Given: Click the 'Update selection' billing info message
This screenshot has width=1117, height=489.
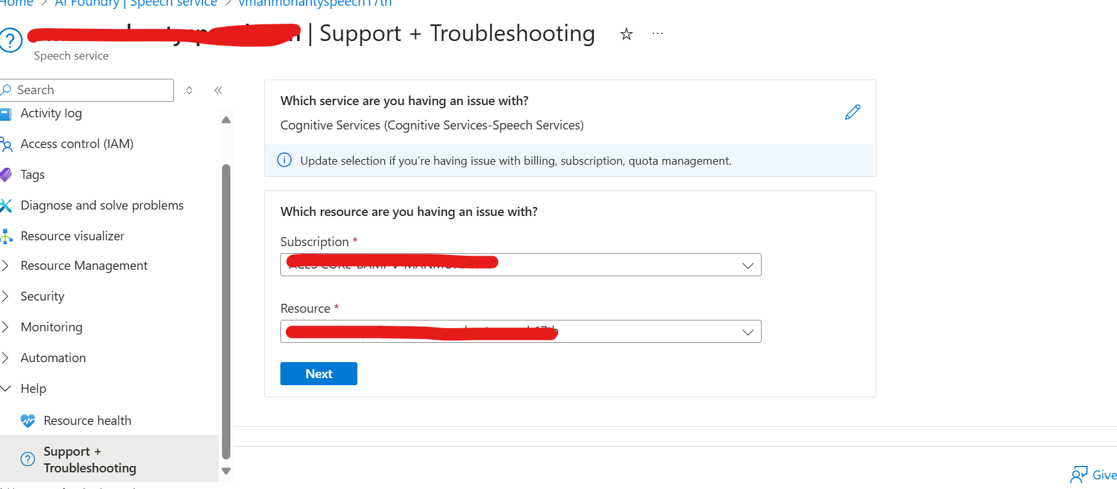Looking at the screenshot, I should [x=516, y=161].
